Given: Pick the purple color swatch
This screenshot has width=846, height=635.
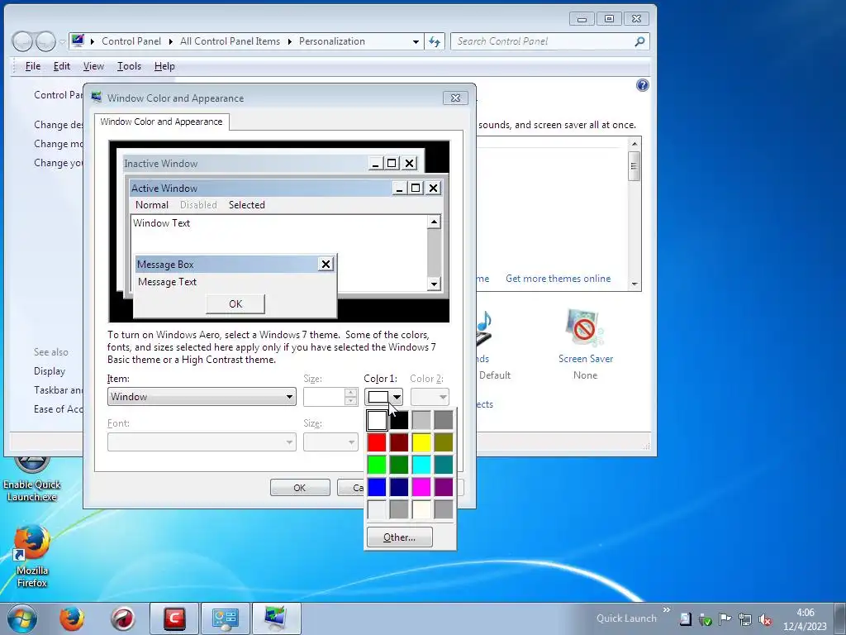Looking at the screenshot, I should coord(444,487).
